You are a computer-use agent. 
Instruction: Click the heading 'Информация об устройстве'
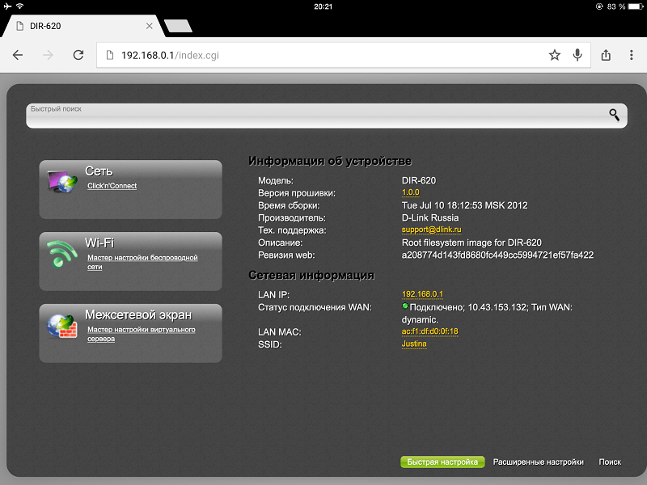coord(330,161)
